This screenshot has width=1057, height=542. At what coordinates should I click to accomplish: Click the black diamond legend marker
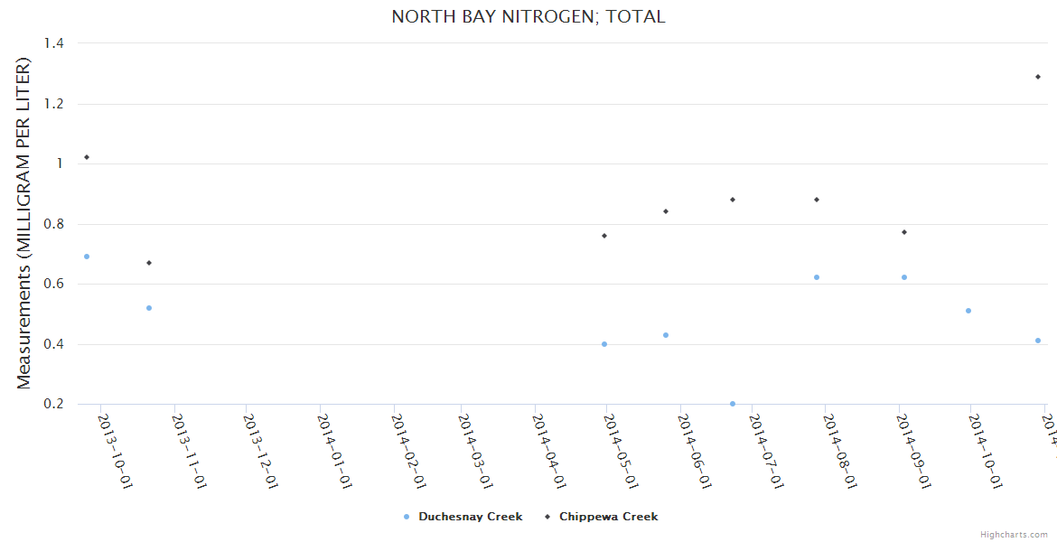pos(547,517)
